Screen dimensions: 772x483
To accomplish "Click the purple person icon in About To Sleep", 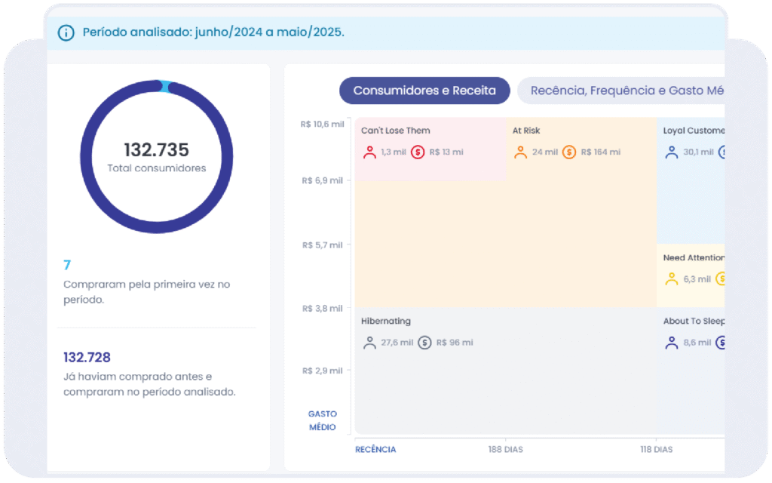I will [671, 343].
